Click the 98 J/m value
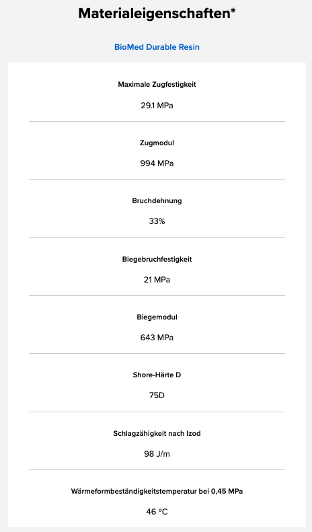 157,453
